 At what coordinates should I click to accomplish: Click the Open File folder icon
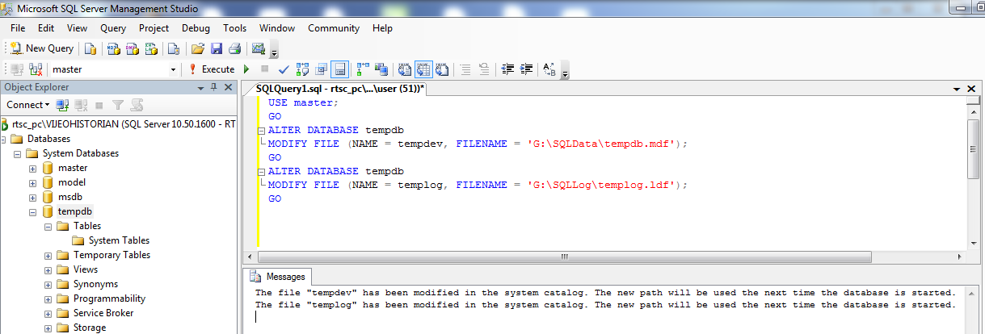[198, 48]
